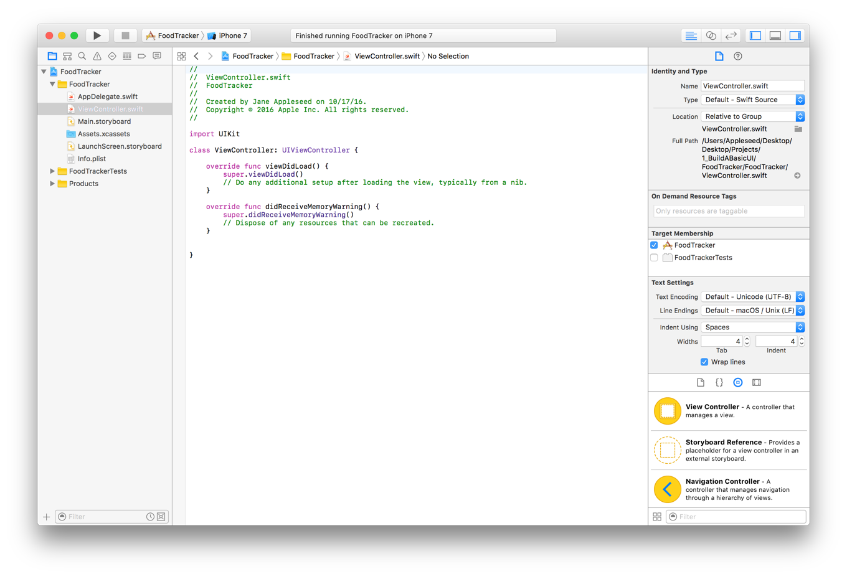Increase the Tab width stepper
This screenshot has height=579, width=847.
coord(747,339)
